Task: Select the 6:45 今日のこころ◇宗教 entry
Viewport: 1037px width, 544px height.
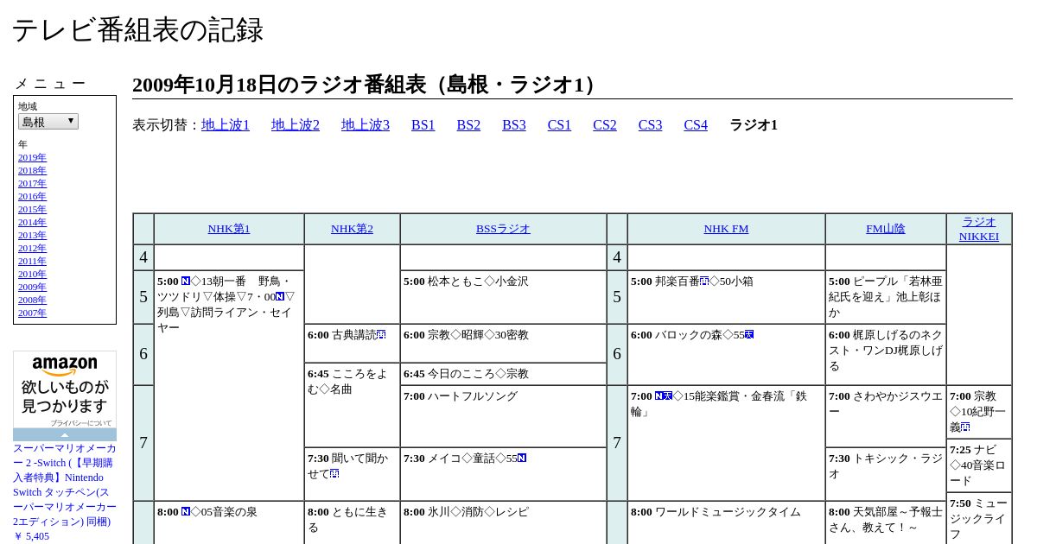Action: [504, 374]
